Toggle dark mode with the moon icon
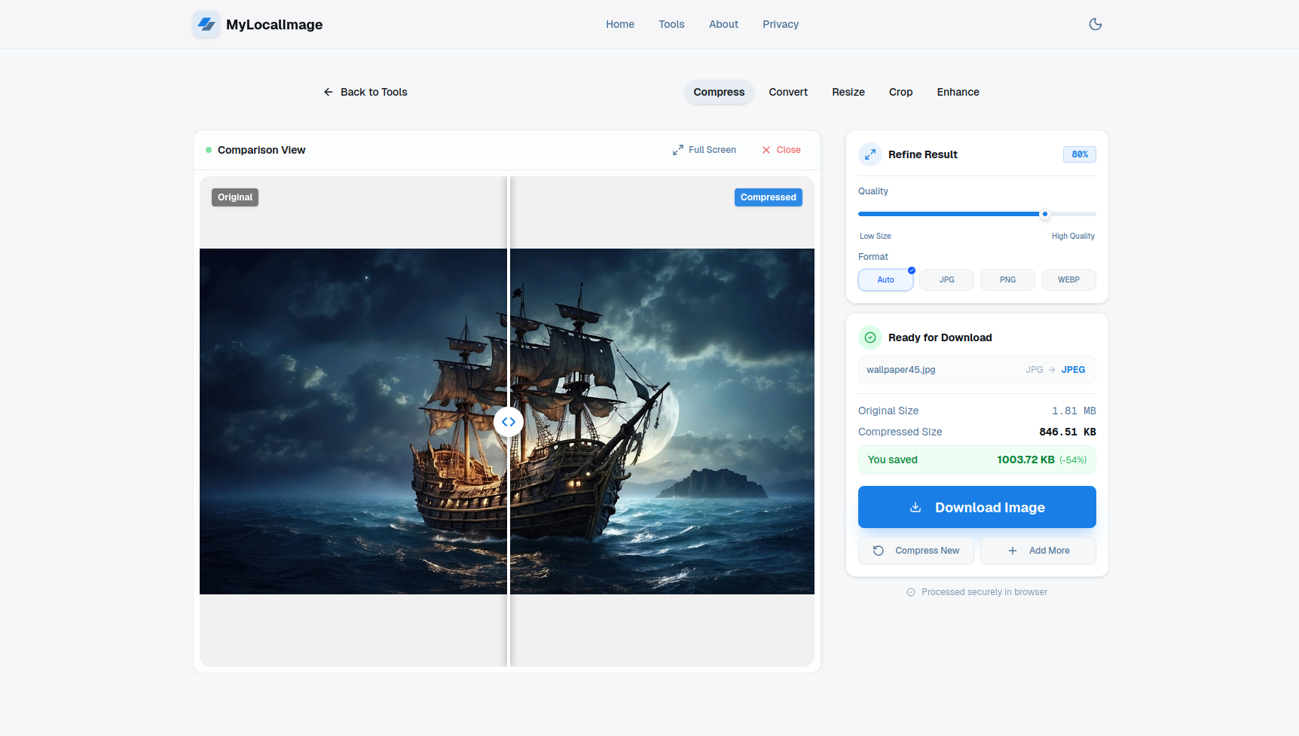 [1095, 24]
